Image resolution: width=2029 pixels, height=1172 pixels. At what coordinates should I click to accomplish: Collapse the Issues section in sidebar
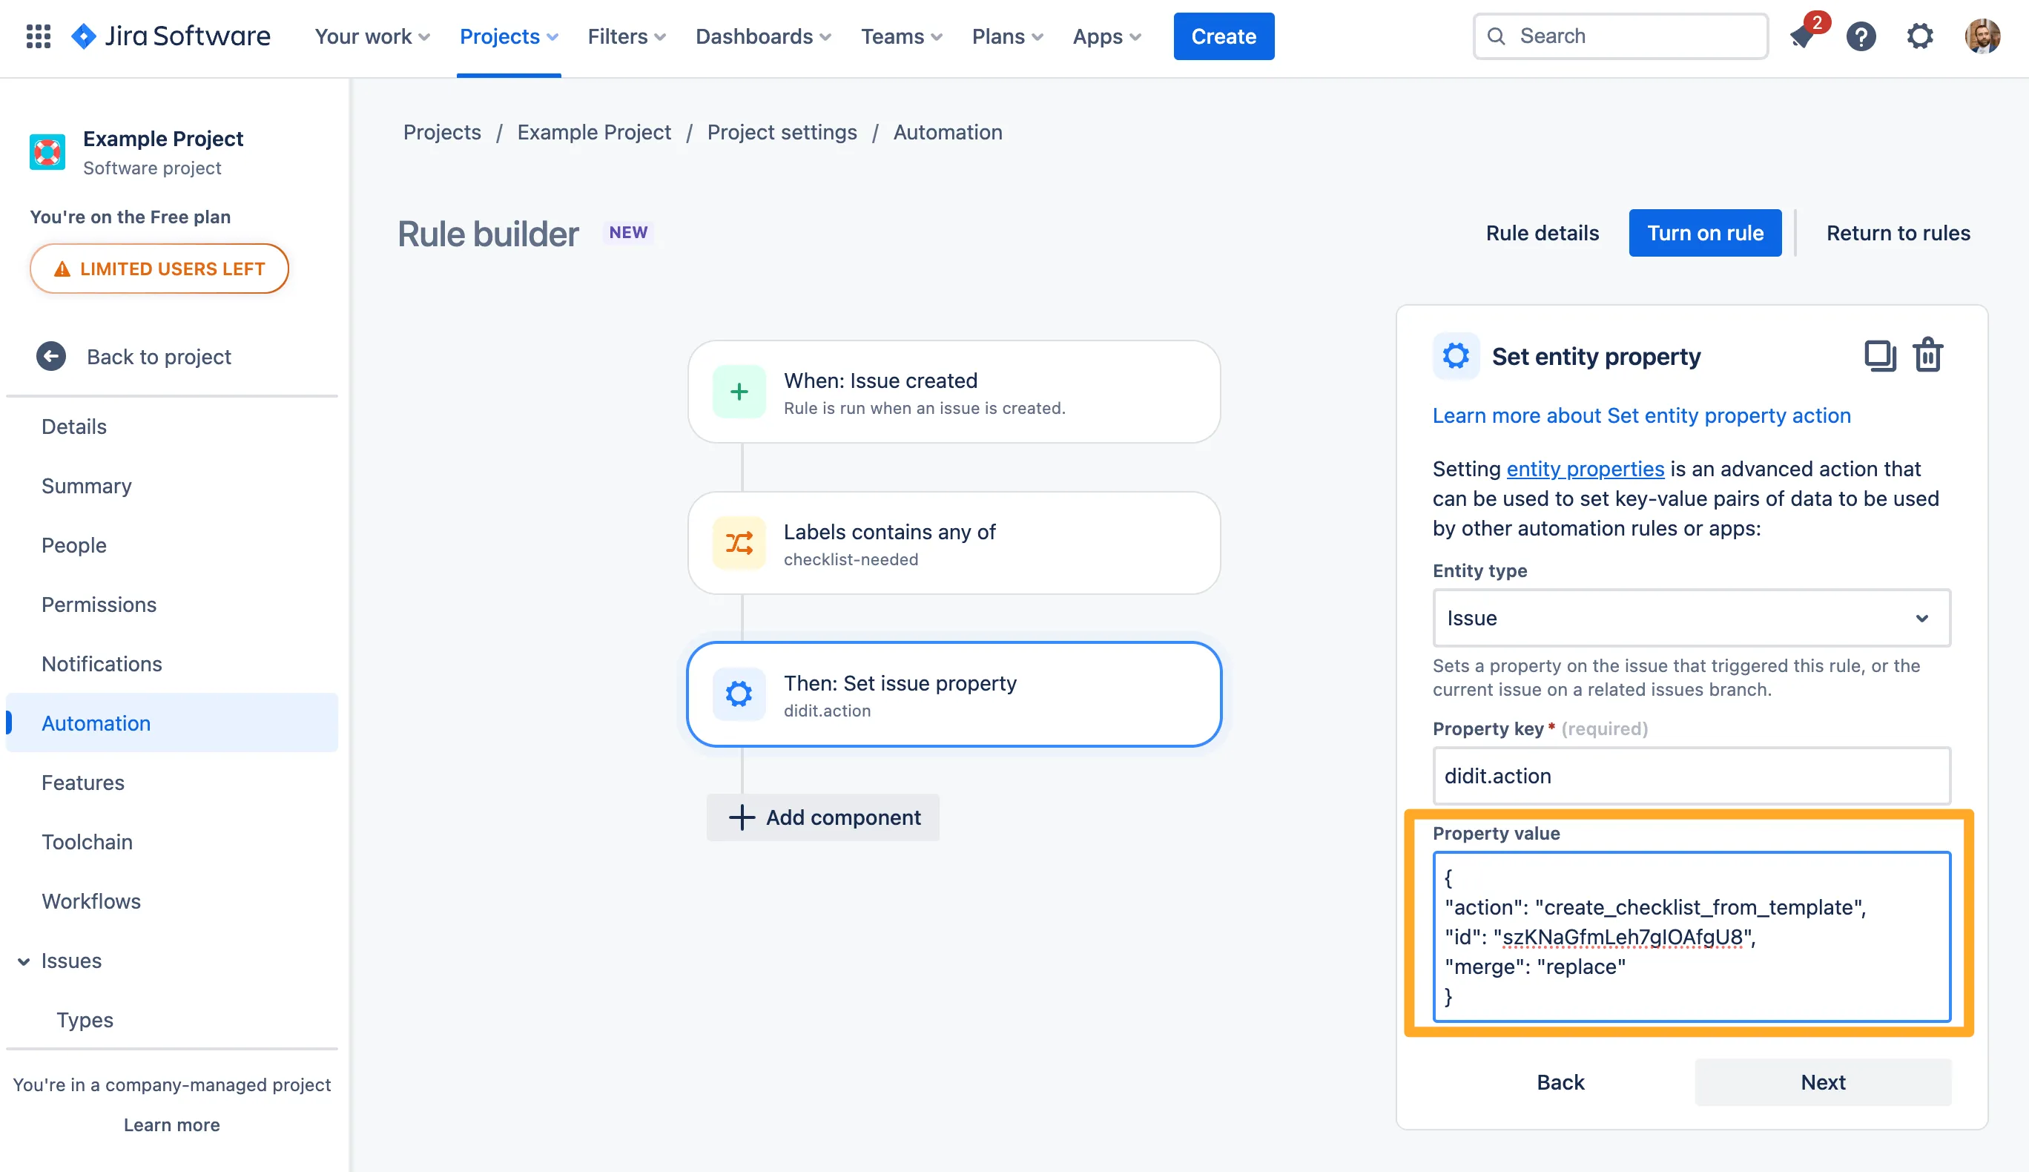(x=24, y=961)
